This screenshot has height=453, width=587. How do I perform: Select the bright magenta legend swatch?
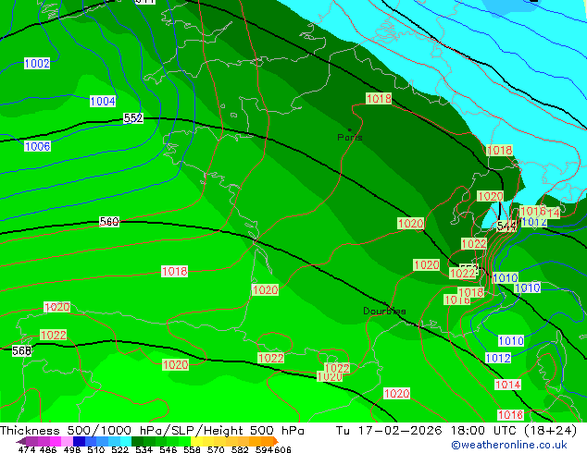click(x=56, y=441)
